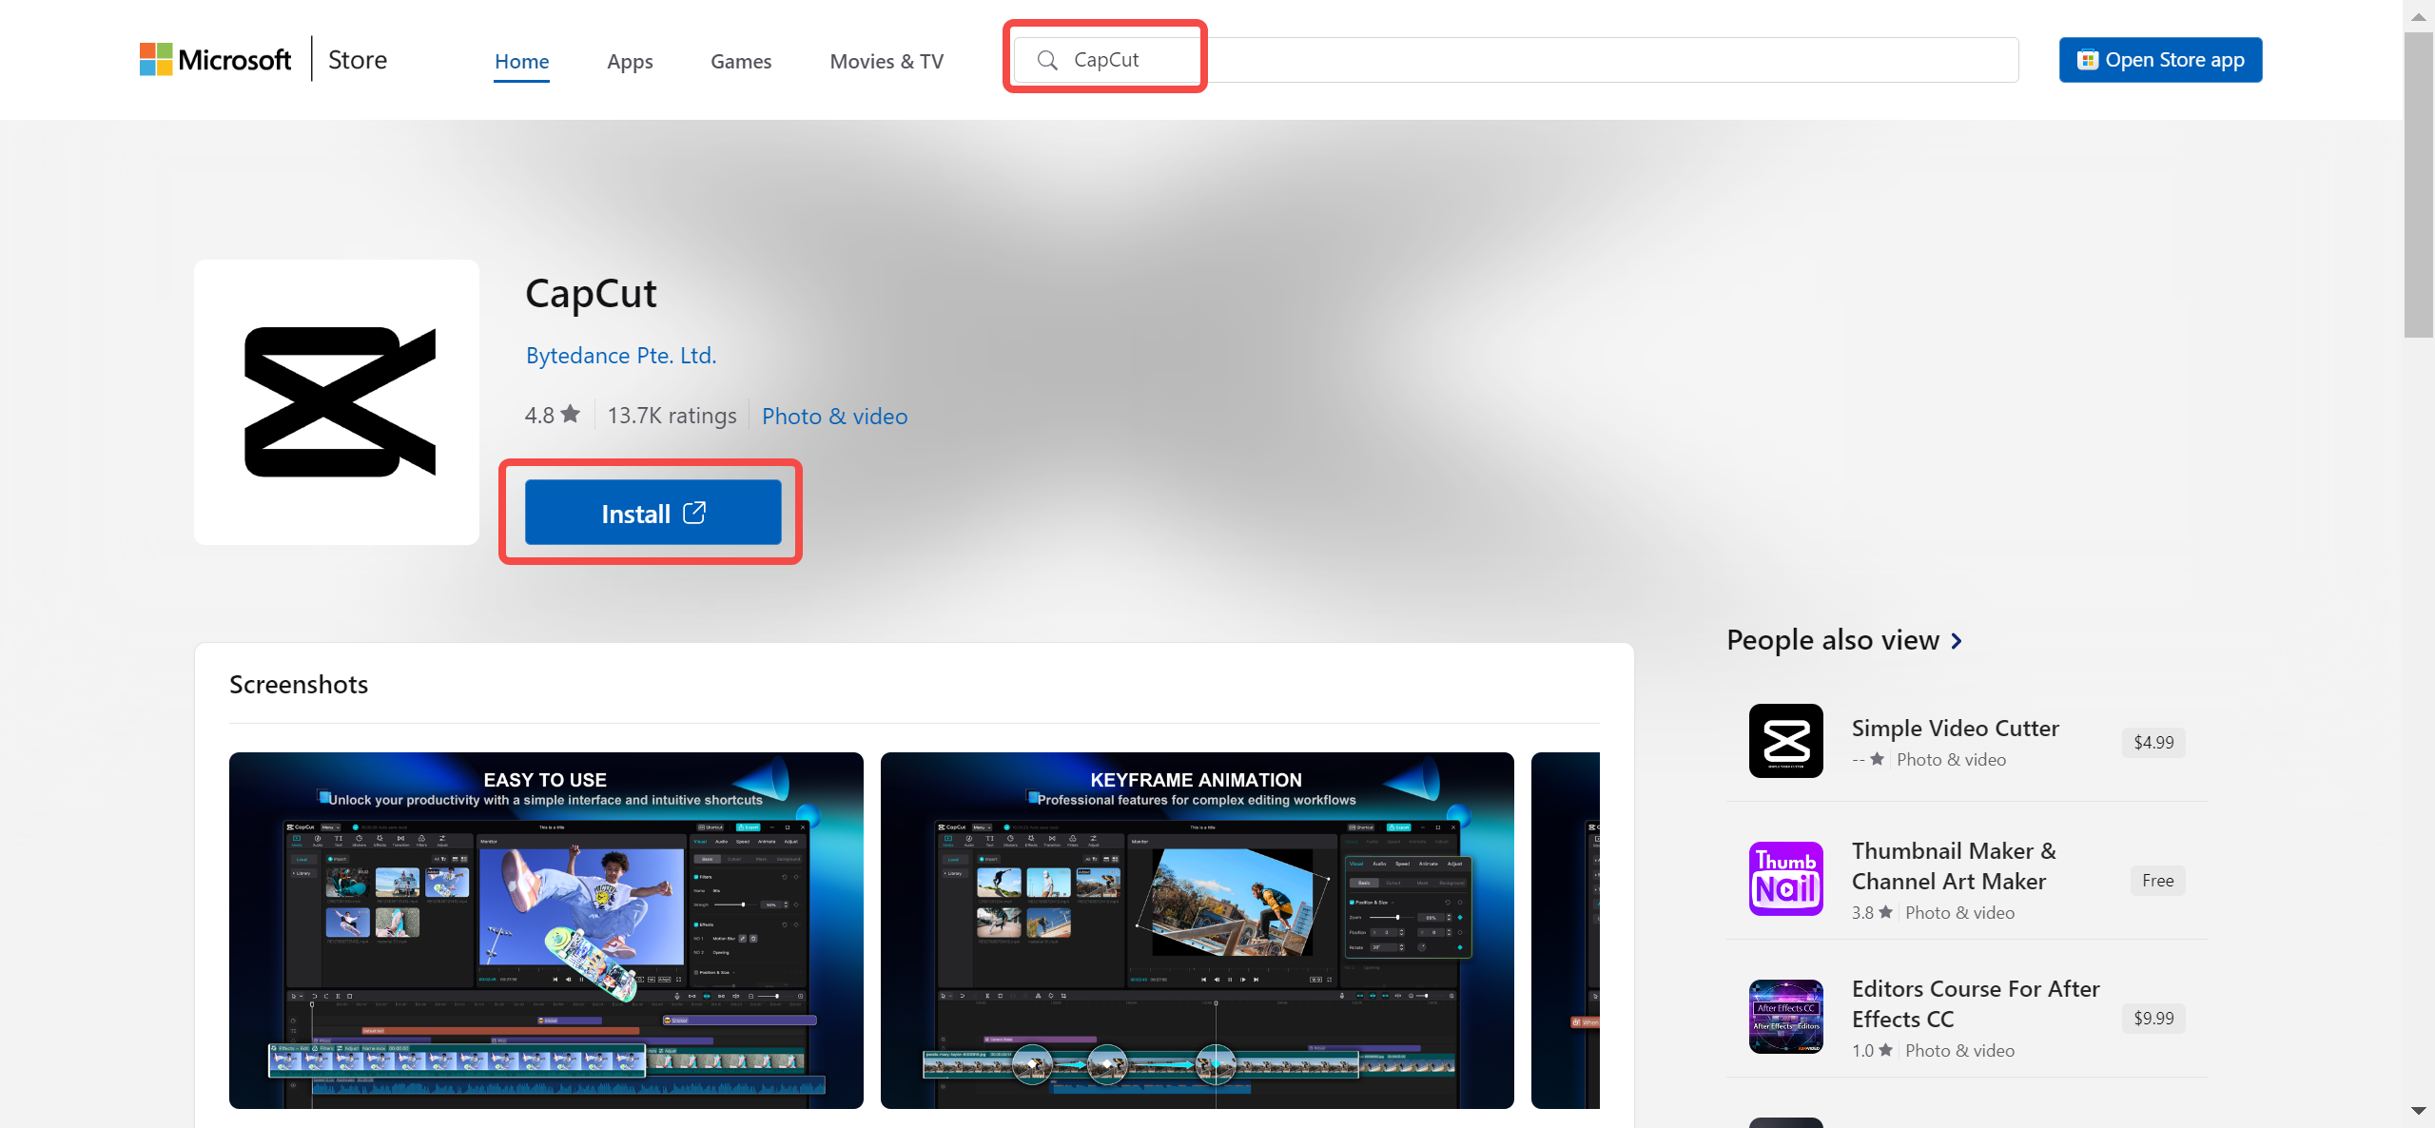Image resolution: width=2435 pixels, height=1128 pixels.
Task: Click the Thumbnail Maker & Channel Art Maker icon
Action: (x=1786, y=878)
